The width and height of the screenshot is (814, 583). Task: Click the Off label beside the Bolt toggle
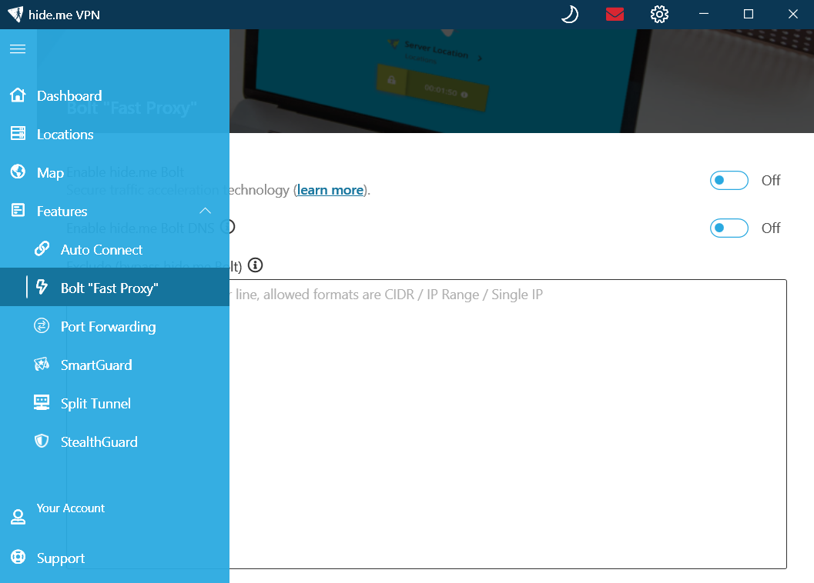[x=771, y=181]
